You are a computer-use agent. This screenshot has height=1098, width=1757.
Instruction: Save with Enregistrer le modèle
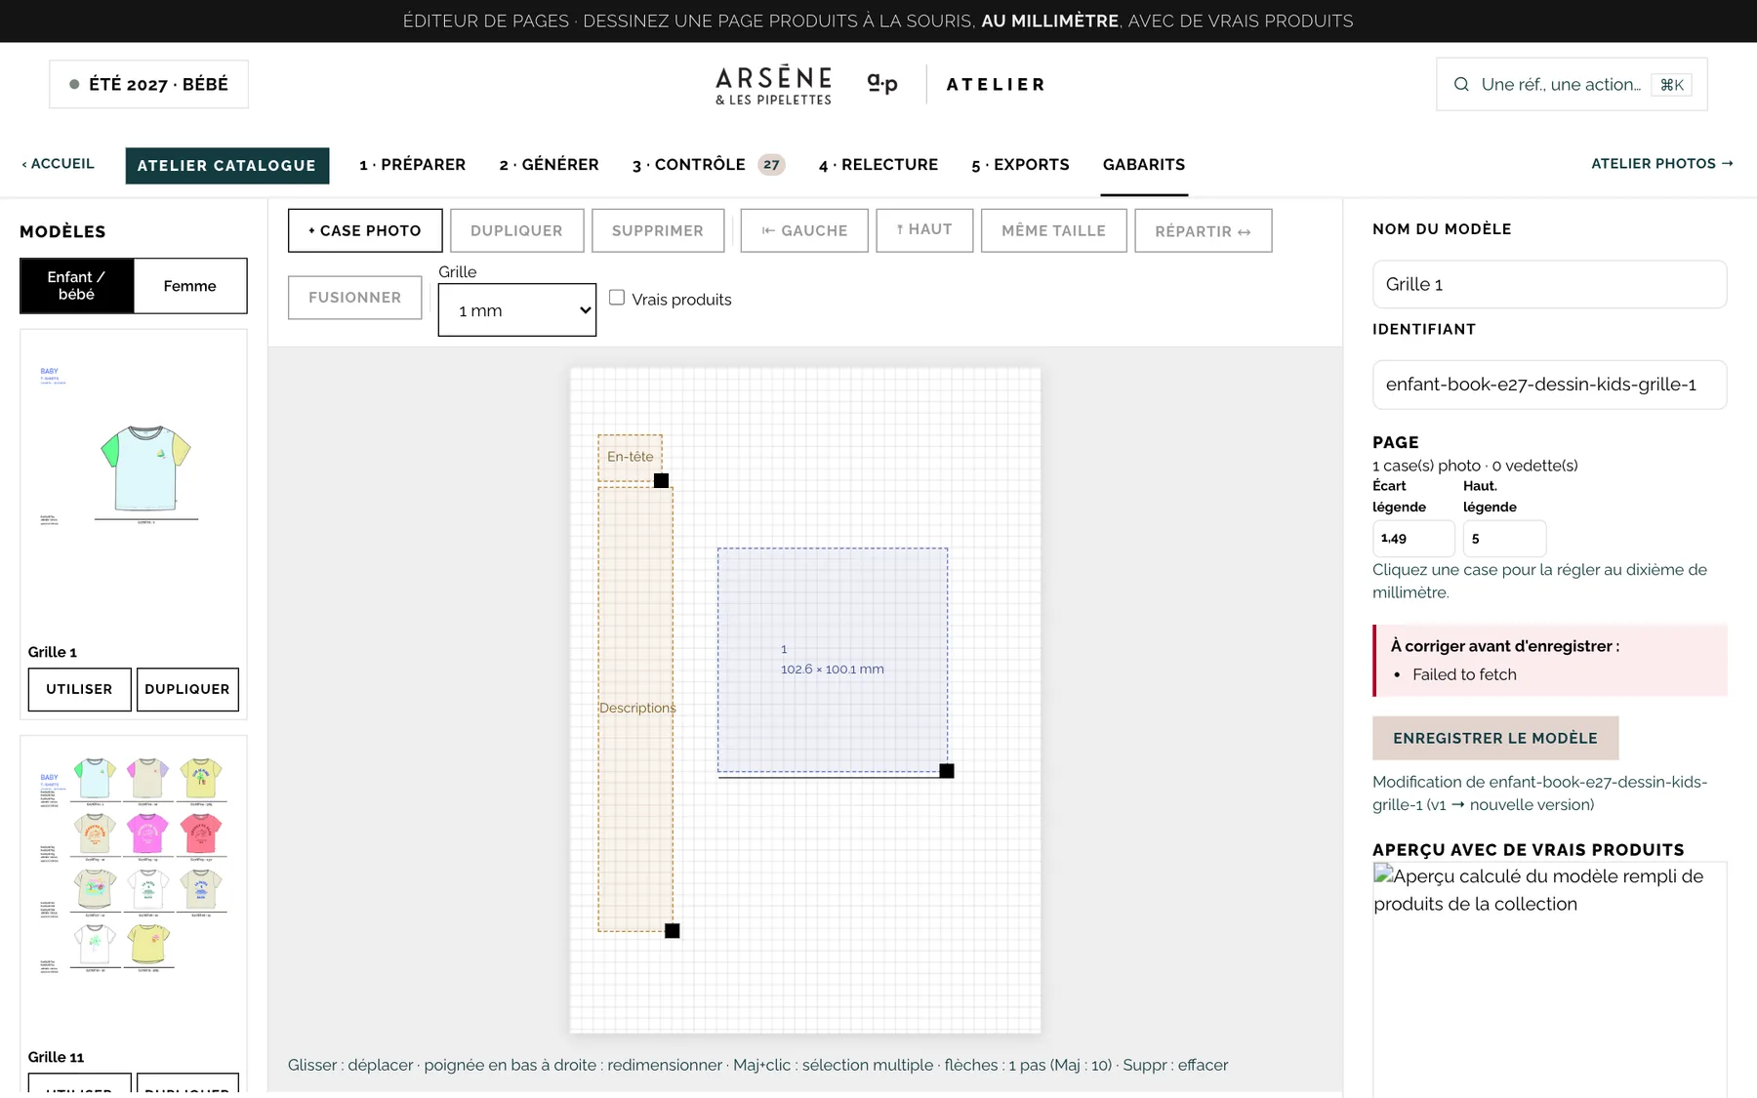(x=1495, y=738)
